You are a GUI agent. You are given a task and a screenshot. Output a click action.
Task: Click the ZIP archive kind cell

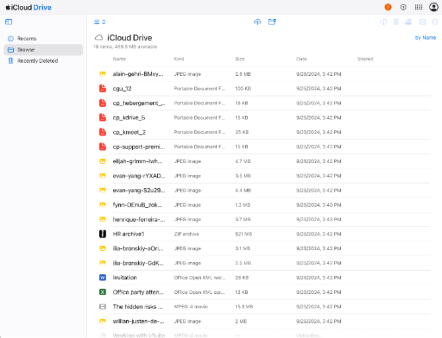coord(186,234)
